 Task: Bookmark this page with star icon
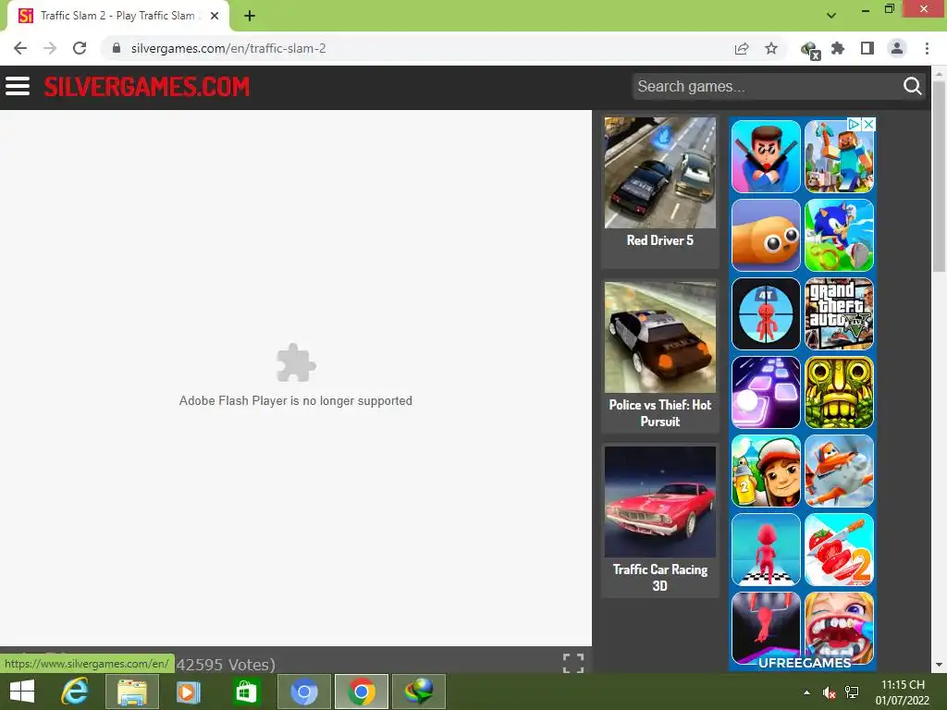click(771, 48)
